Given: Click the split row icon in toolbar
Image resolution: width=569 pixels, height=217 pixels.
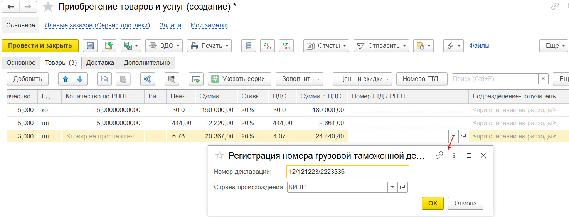Looking at the screenshot, I should [x=147, y=79].
